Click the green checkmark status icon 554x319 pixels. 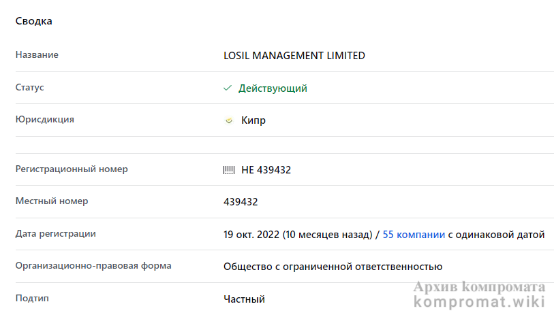(228, 88)
